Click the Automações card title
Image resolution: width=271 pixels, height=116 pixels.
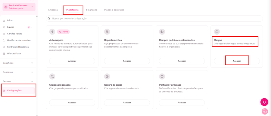(56, 40)
